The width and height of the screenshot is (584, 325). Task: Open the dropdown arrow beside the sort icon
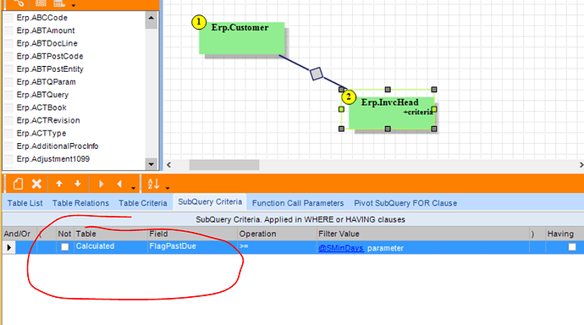pos(168,188)
